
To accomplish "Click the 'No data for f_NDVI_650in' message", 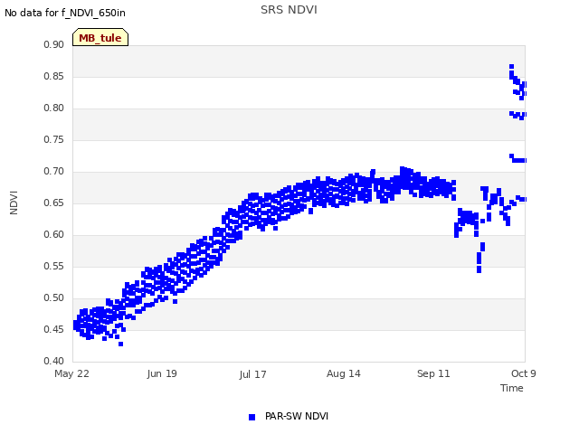I will point(65,13).
